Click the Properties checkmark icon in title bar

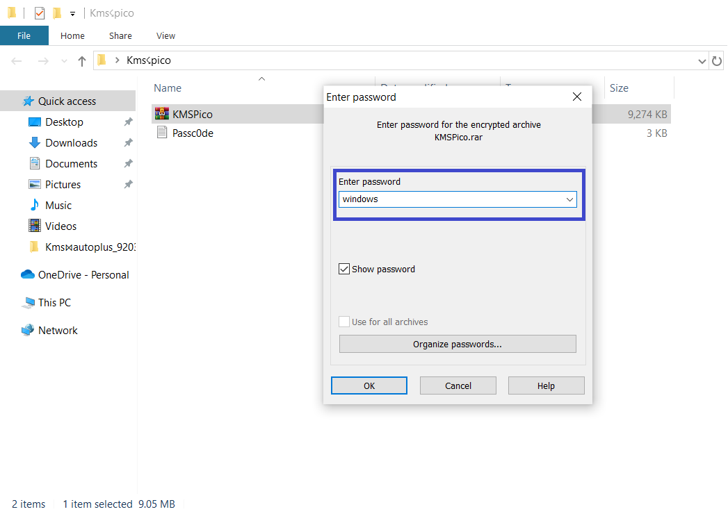click(40, 13)
